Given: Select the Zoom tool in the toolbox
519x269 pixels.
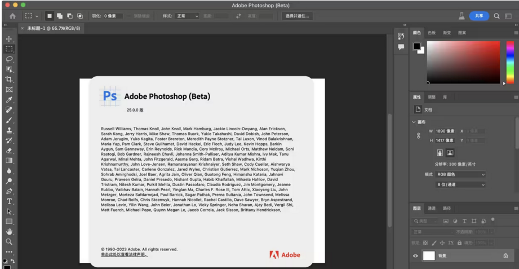Looking at the screenshot, I should [9, 241].
